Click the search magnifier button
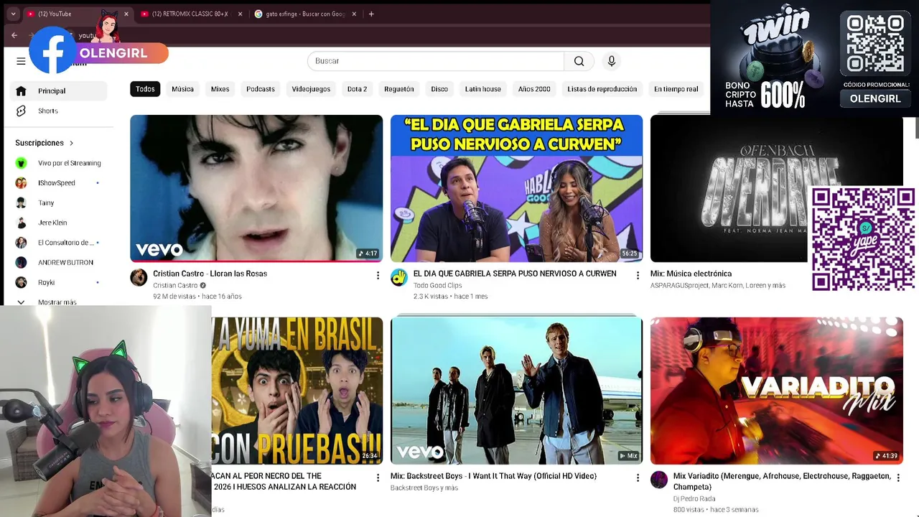The width and height of the screenshot is (919, 517). (579, 61)
